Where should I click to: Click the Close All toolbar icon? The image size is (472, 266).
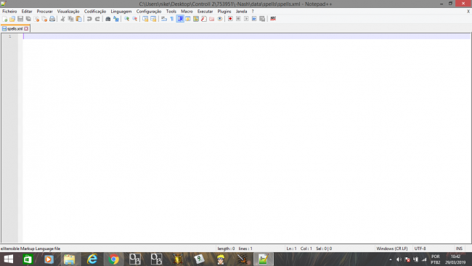44,19
